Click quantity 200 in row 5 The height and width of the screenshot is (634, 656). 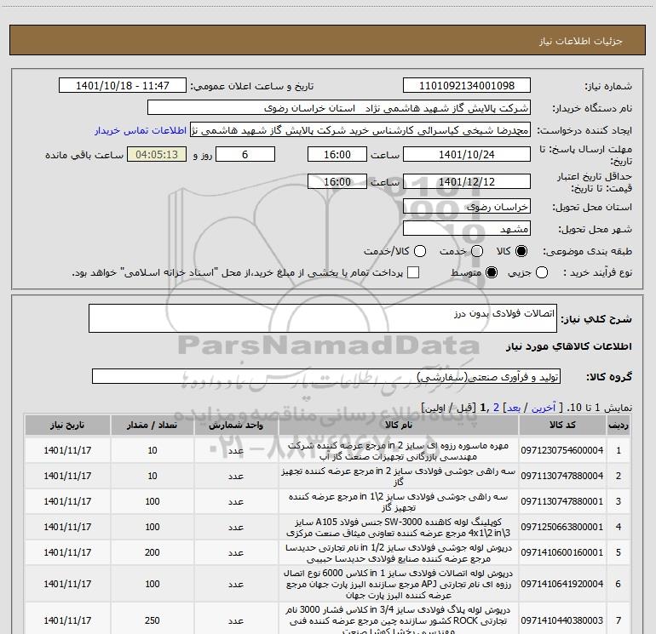pos(152,552)
